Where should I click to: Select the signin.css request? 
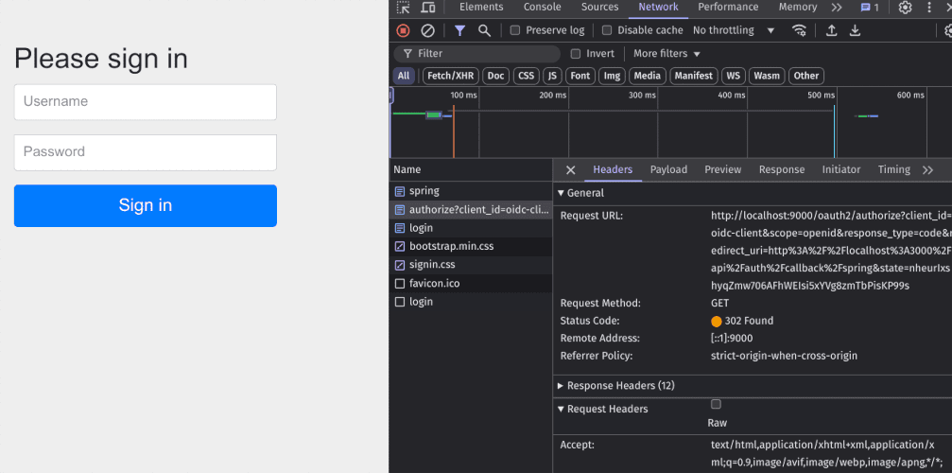471,265
